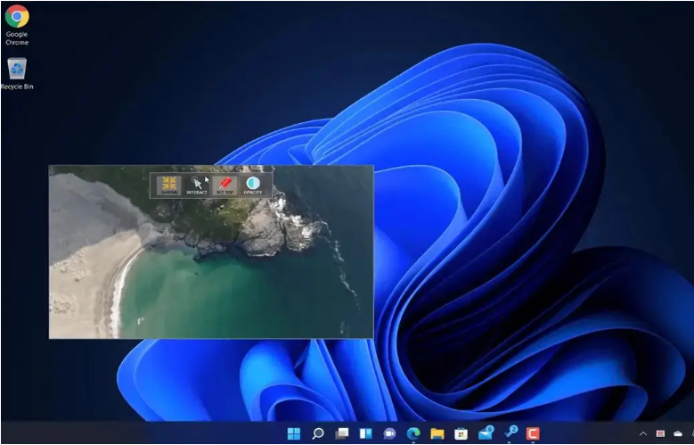Toggle the Set Top red pin button

[x=225, y=185]
